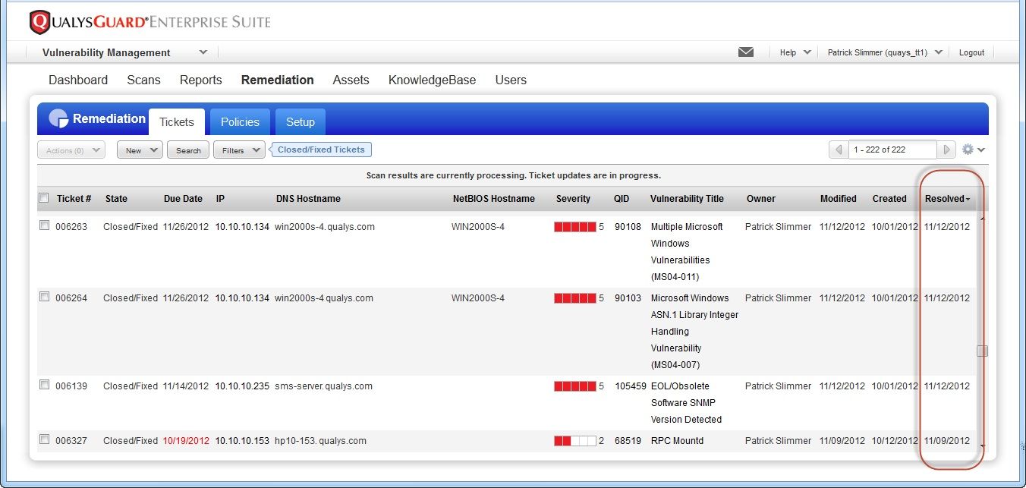1026x488 pixels.
Task: Sort by State column header
Action: point(116,199)
